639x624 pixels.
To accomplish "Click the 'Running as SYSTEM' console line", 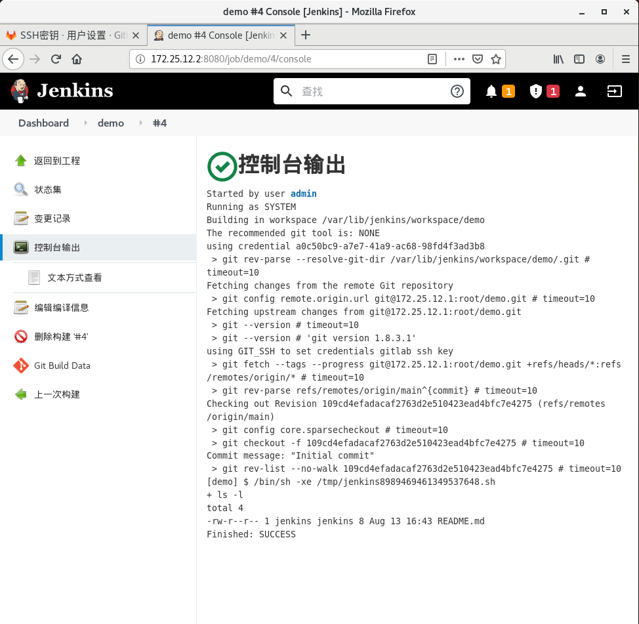I will (251, 207).
